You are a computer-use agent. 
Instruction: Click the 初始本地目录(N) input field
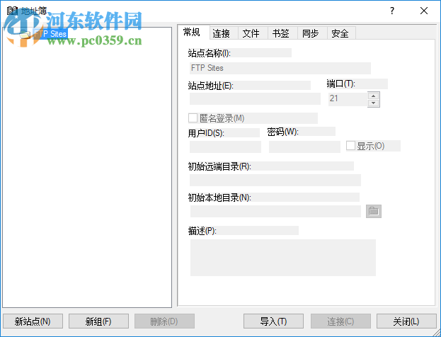275,211
